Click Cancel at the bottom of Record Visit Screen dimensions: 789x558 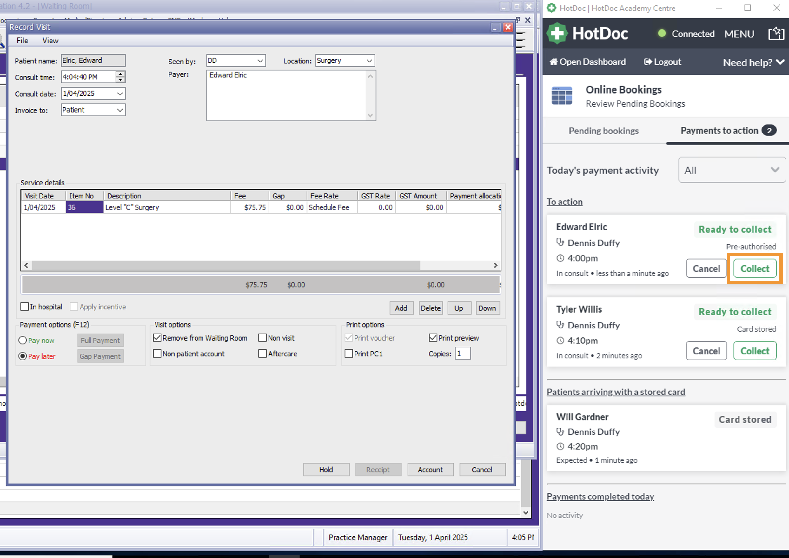click(482, 470)
